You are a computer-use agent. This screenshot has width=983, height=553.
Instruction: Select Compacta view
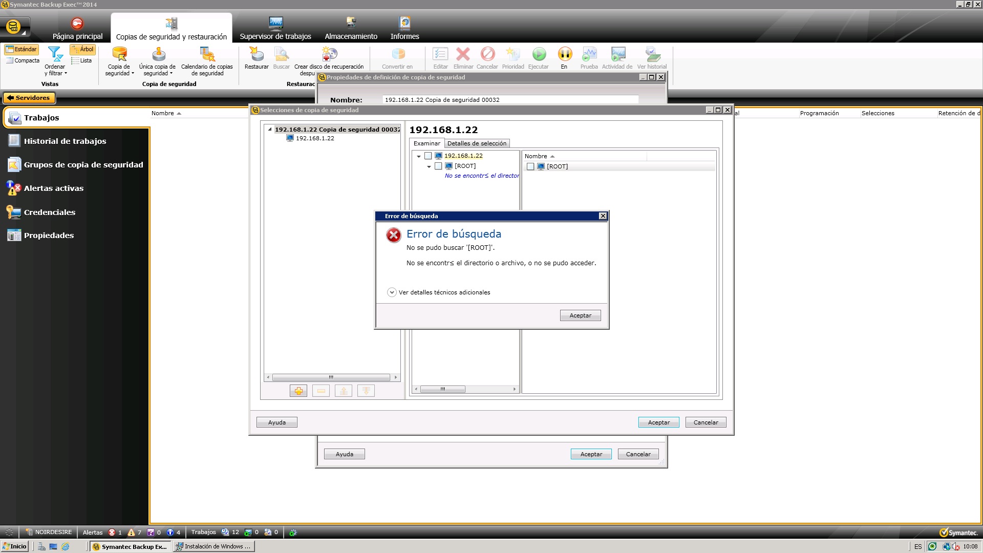23,60
